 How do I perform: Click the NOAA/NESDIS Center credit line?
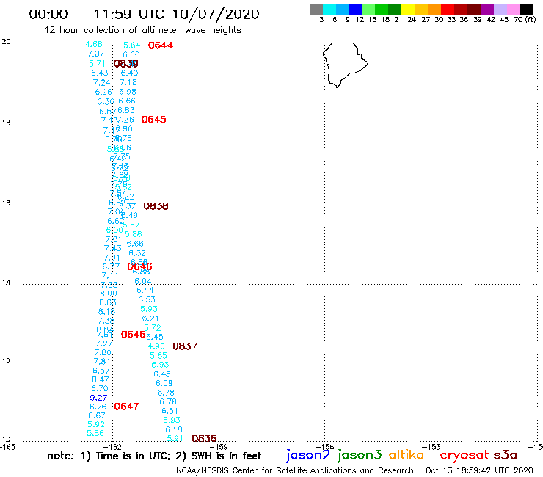click(x=295, y=471)
